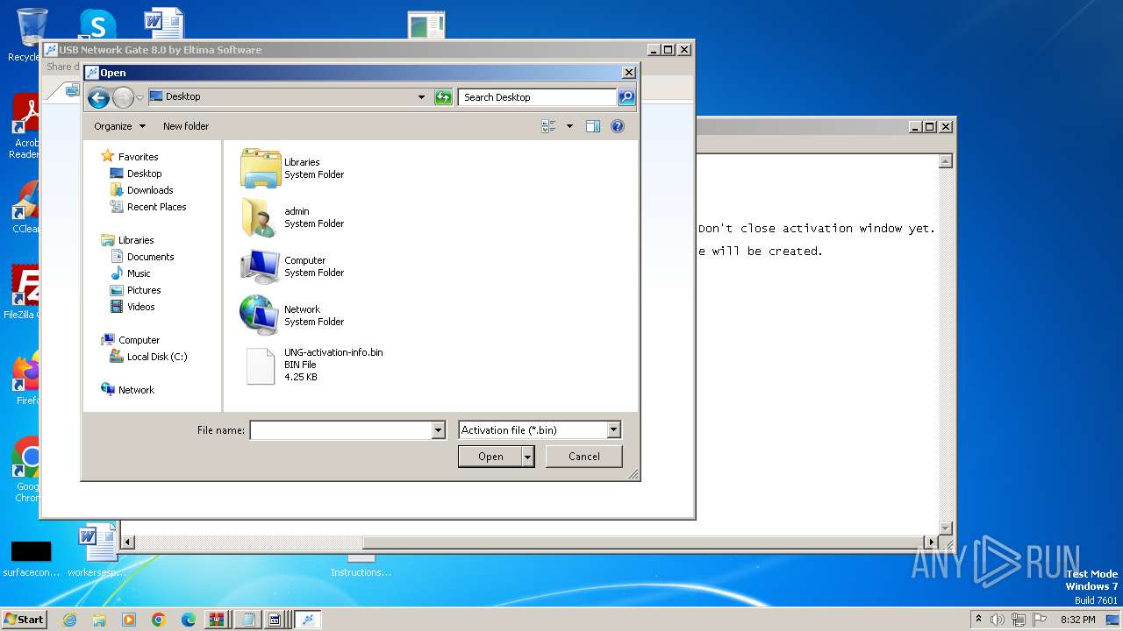1123x631 pixels.
Task: Click the background window's horizontal scrollbar left arrow
Action: pos(128,542)
